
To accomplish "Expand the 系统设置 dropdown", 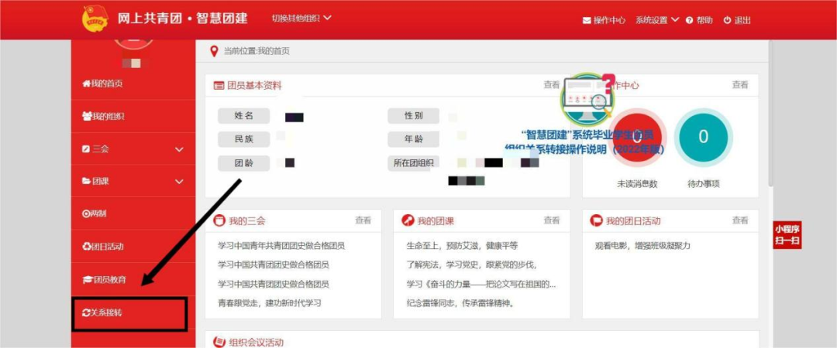I will click(657, 20).
